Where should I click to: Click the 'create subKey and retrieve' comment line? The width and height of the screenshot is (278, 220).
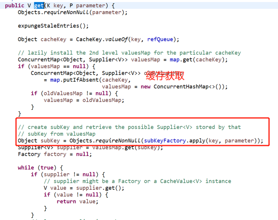(129, 127)
